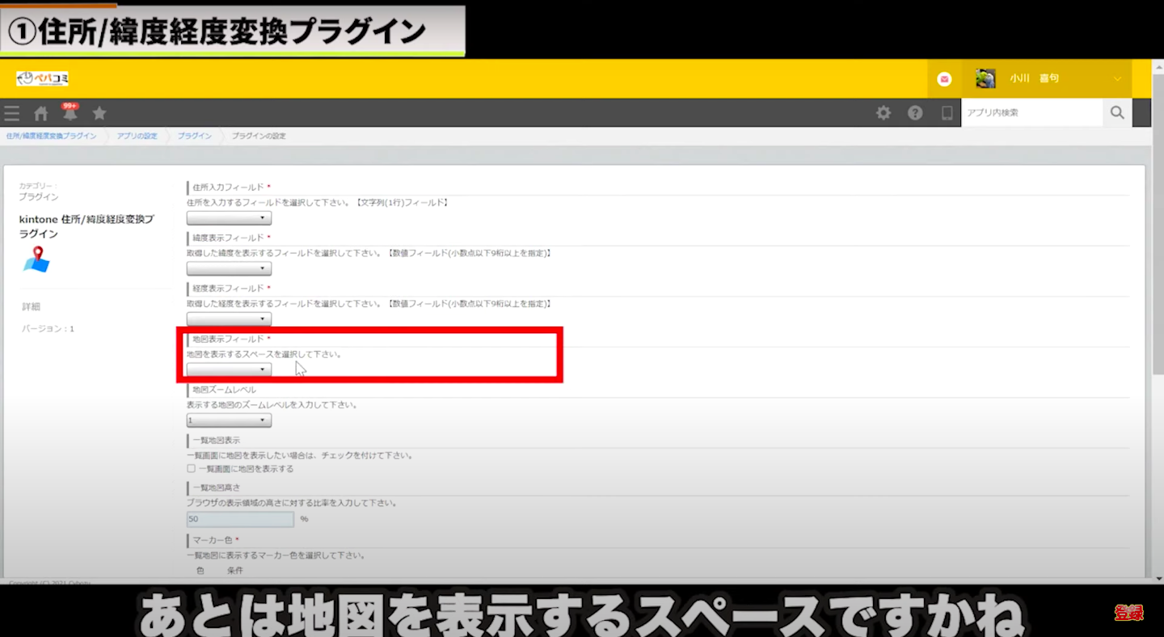Enable the 一覧画面に地図を表示する checkbox
Screen dimensions: 1164x637
tap(192, 469)
